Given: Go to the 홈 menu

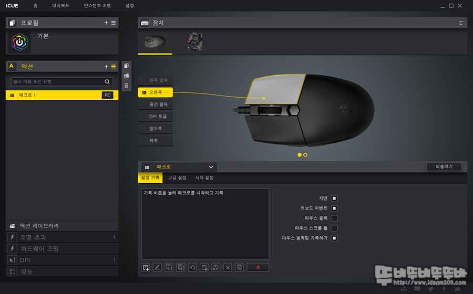Looking at the screenshot, I should pos(36,6).
